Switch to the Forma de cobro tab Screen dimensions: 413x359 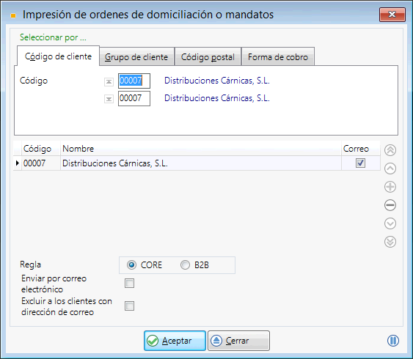point(278,57)
